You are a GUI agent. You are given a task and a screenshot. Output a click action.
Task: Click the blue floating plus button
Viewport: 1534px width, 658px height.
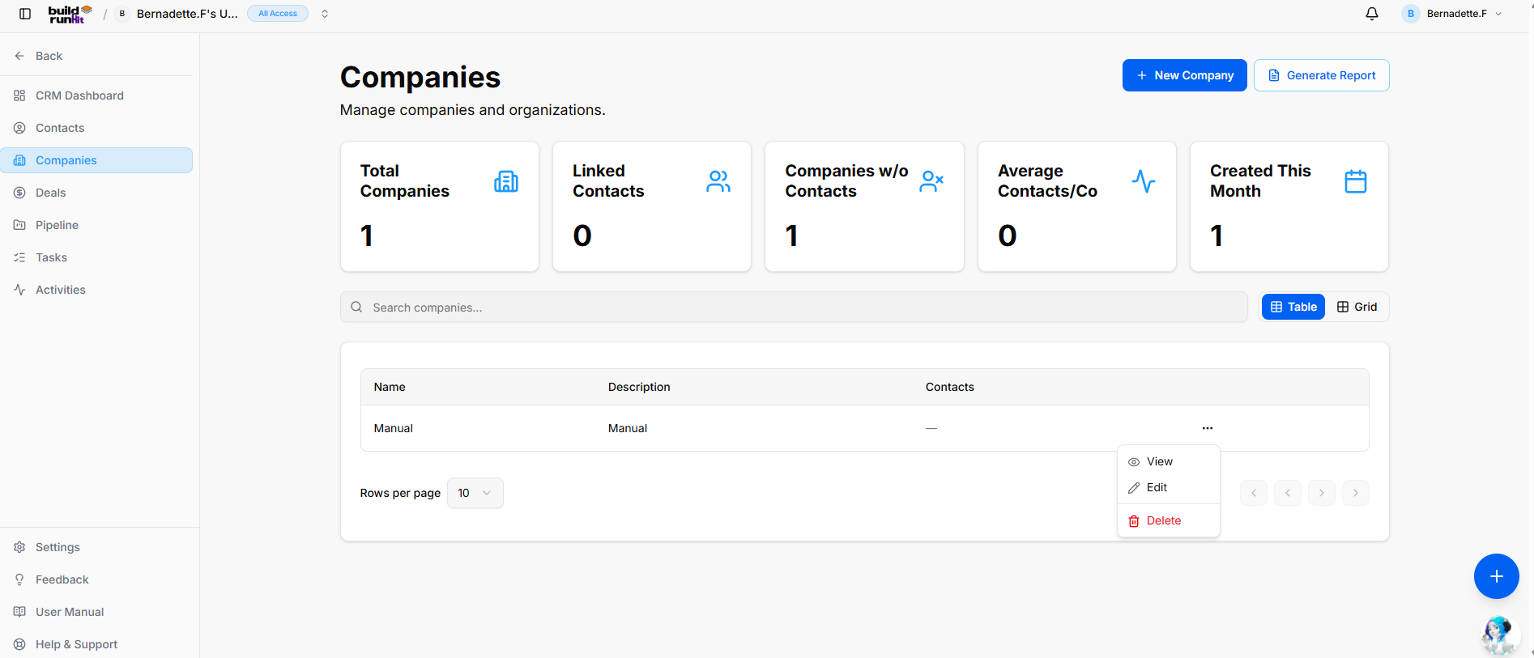tap(1497, 576)
